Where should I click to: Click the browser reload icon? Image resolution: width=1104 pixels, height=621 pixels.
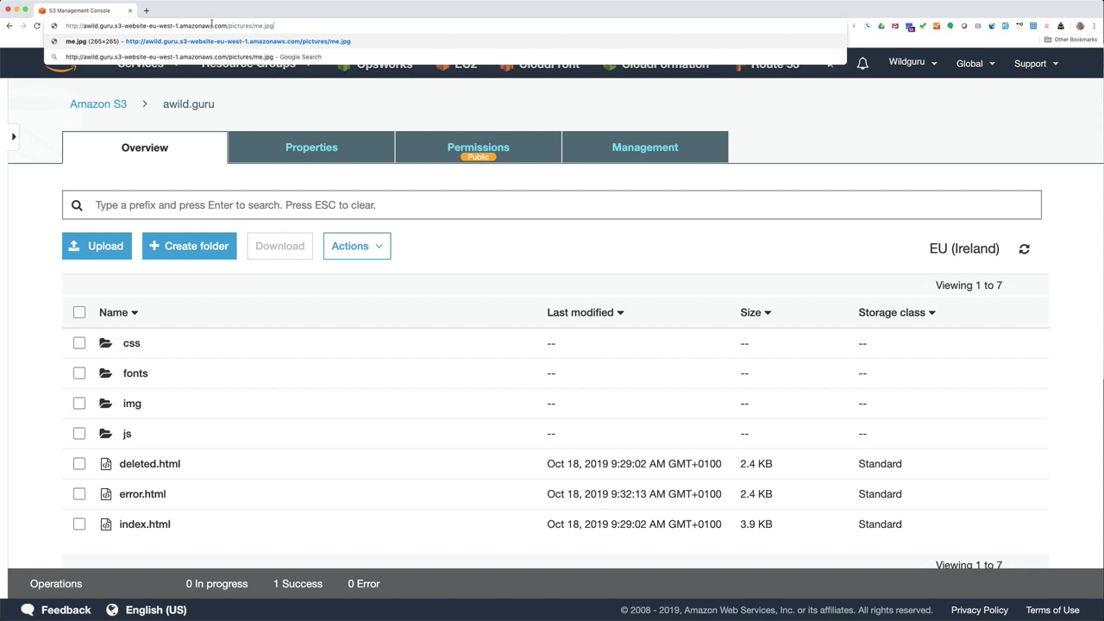[x=37, y=26]
